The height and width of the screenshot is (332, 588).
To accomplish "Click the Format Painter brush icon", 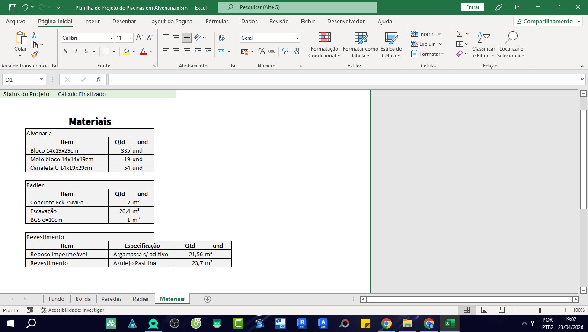I will pos(34,54).
